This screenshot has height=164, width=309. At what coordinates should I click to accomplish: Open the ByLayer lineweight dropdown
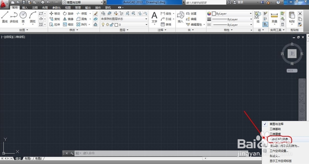tap(232, 19)
